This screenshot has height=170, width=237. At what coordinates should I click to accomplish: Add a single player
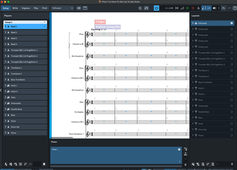[x=6, y=164]
